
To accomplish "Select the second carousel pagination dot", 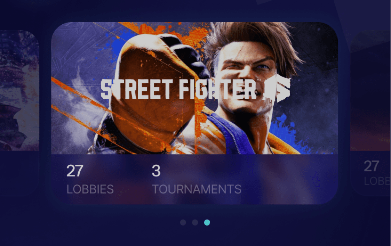I will [x=195, y=222].
